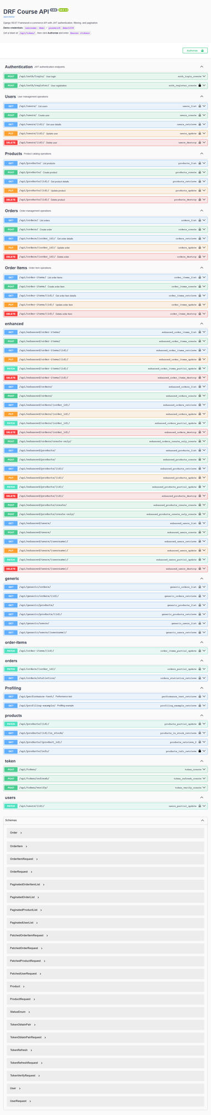Screen dimensions: 211x1115
Task: Click the lock icon on order_items_partial_update row
Action: pos(200,651)
